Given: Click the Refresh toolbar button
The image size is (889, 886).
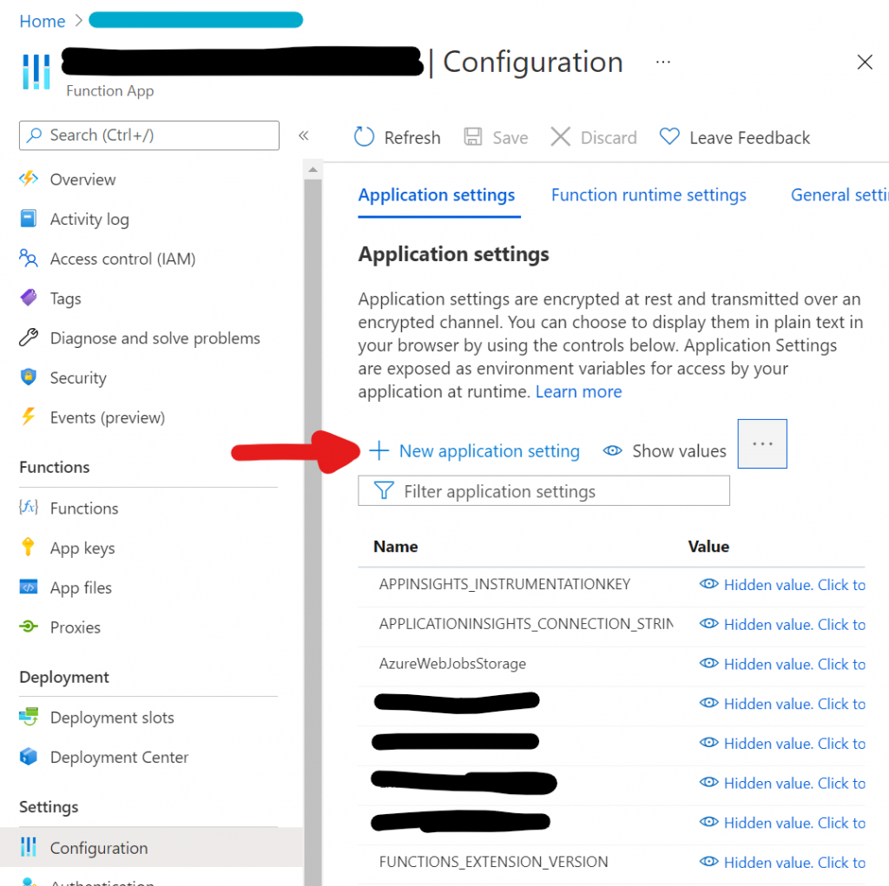Looking at the screenshot, I should coord(397,137).
